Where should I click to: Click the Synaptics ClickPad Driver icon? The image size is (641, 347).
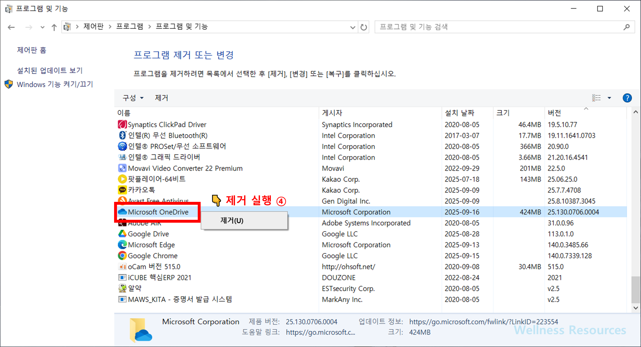(x=122, y=124)
